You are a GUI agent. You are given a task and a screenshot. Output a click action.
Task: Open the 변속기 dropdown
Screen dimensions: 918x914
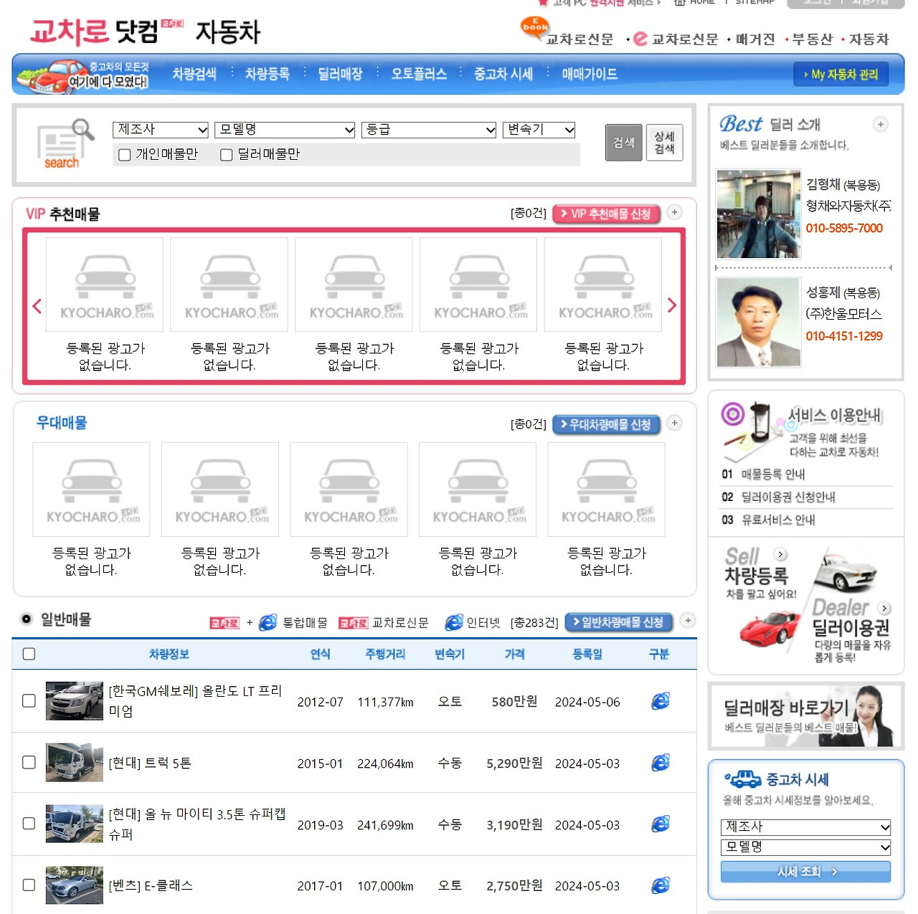click(x=539, y=130)
